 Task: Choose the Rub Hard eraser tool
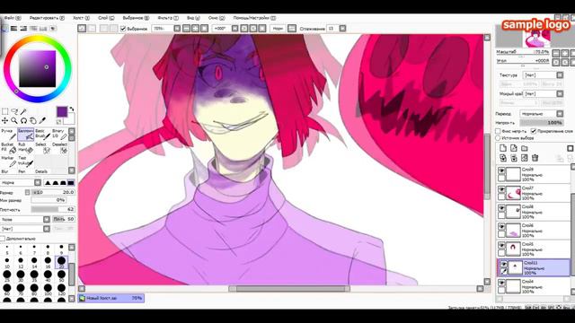click(26, 147)
